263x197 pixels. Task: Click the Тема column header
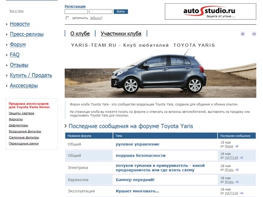pos(165,136)
